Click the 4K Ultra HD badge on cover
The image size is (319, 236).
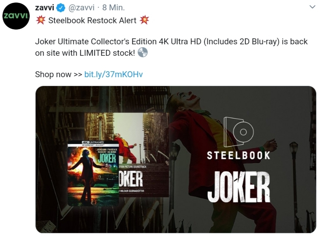pyautogui.click(x=93, y=142)
